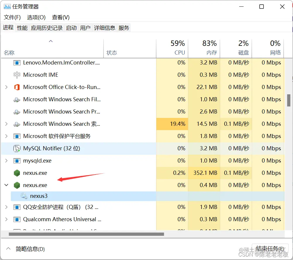Maximize the Task Manager window
This screenshot has width=293, height=260.
tap(262, 7)
